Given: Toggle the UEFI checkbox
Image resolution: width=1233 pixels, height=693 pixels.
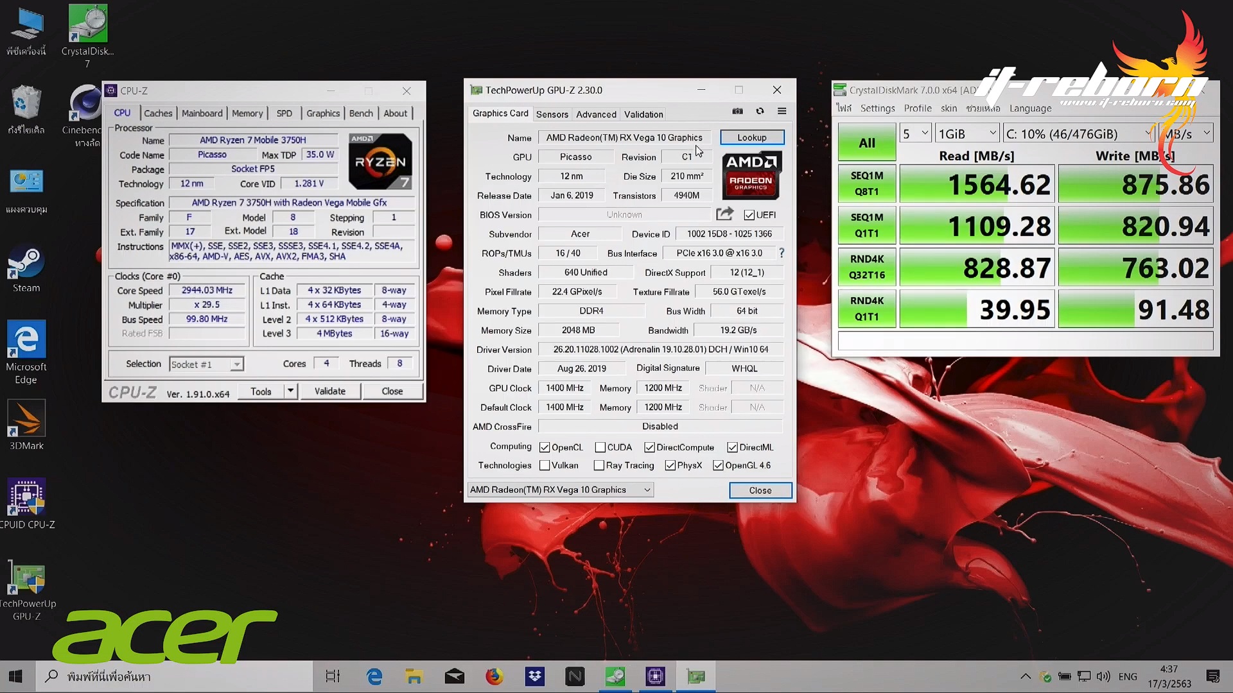Looking at the screenshot, I should click(749, 215).
